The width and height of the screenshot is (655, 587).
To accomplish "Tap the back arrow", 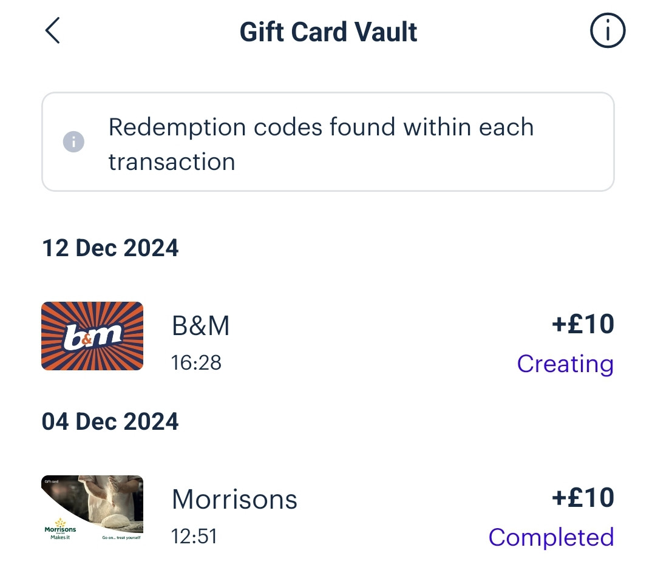I will [x=53, y=31].
